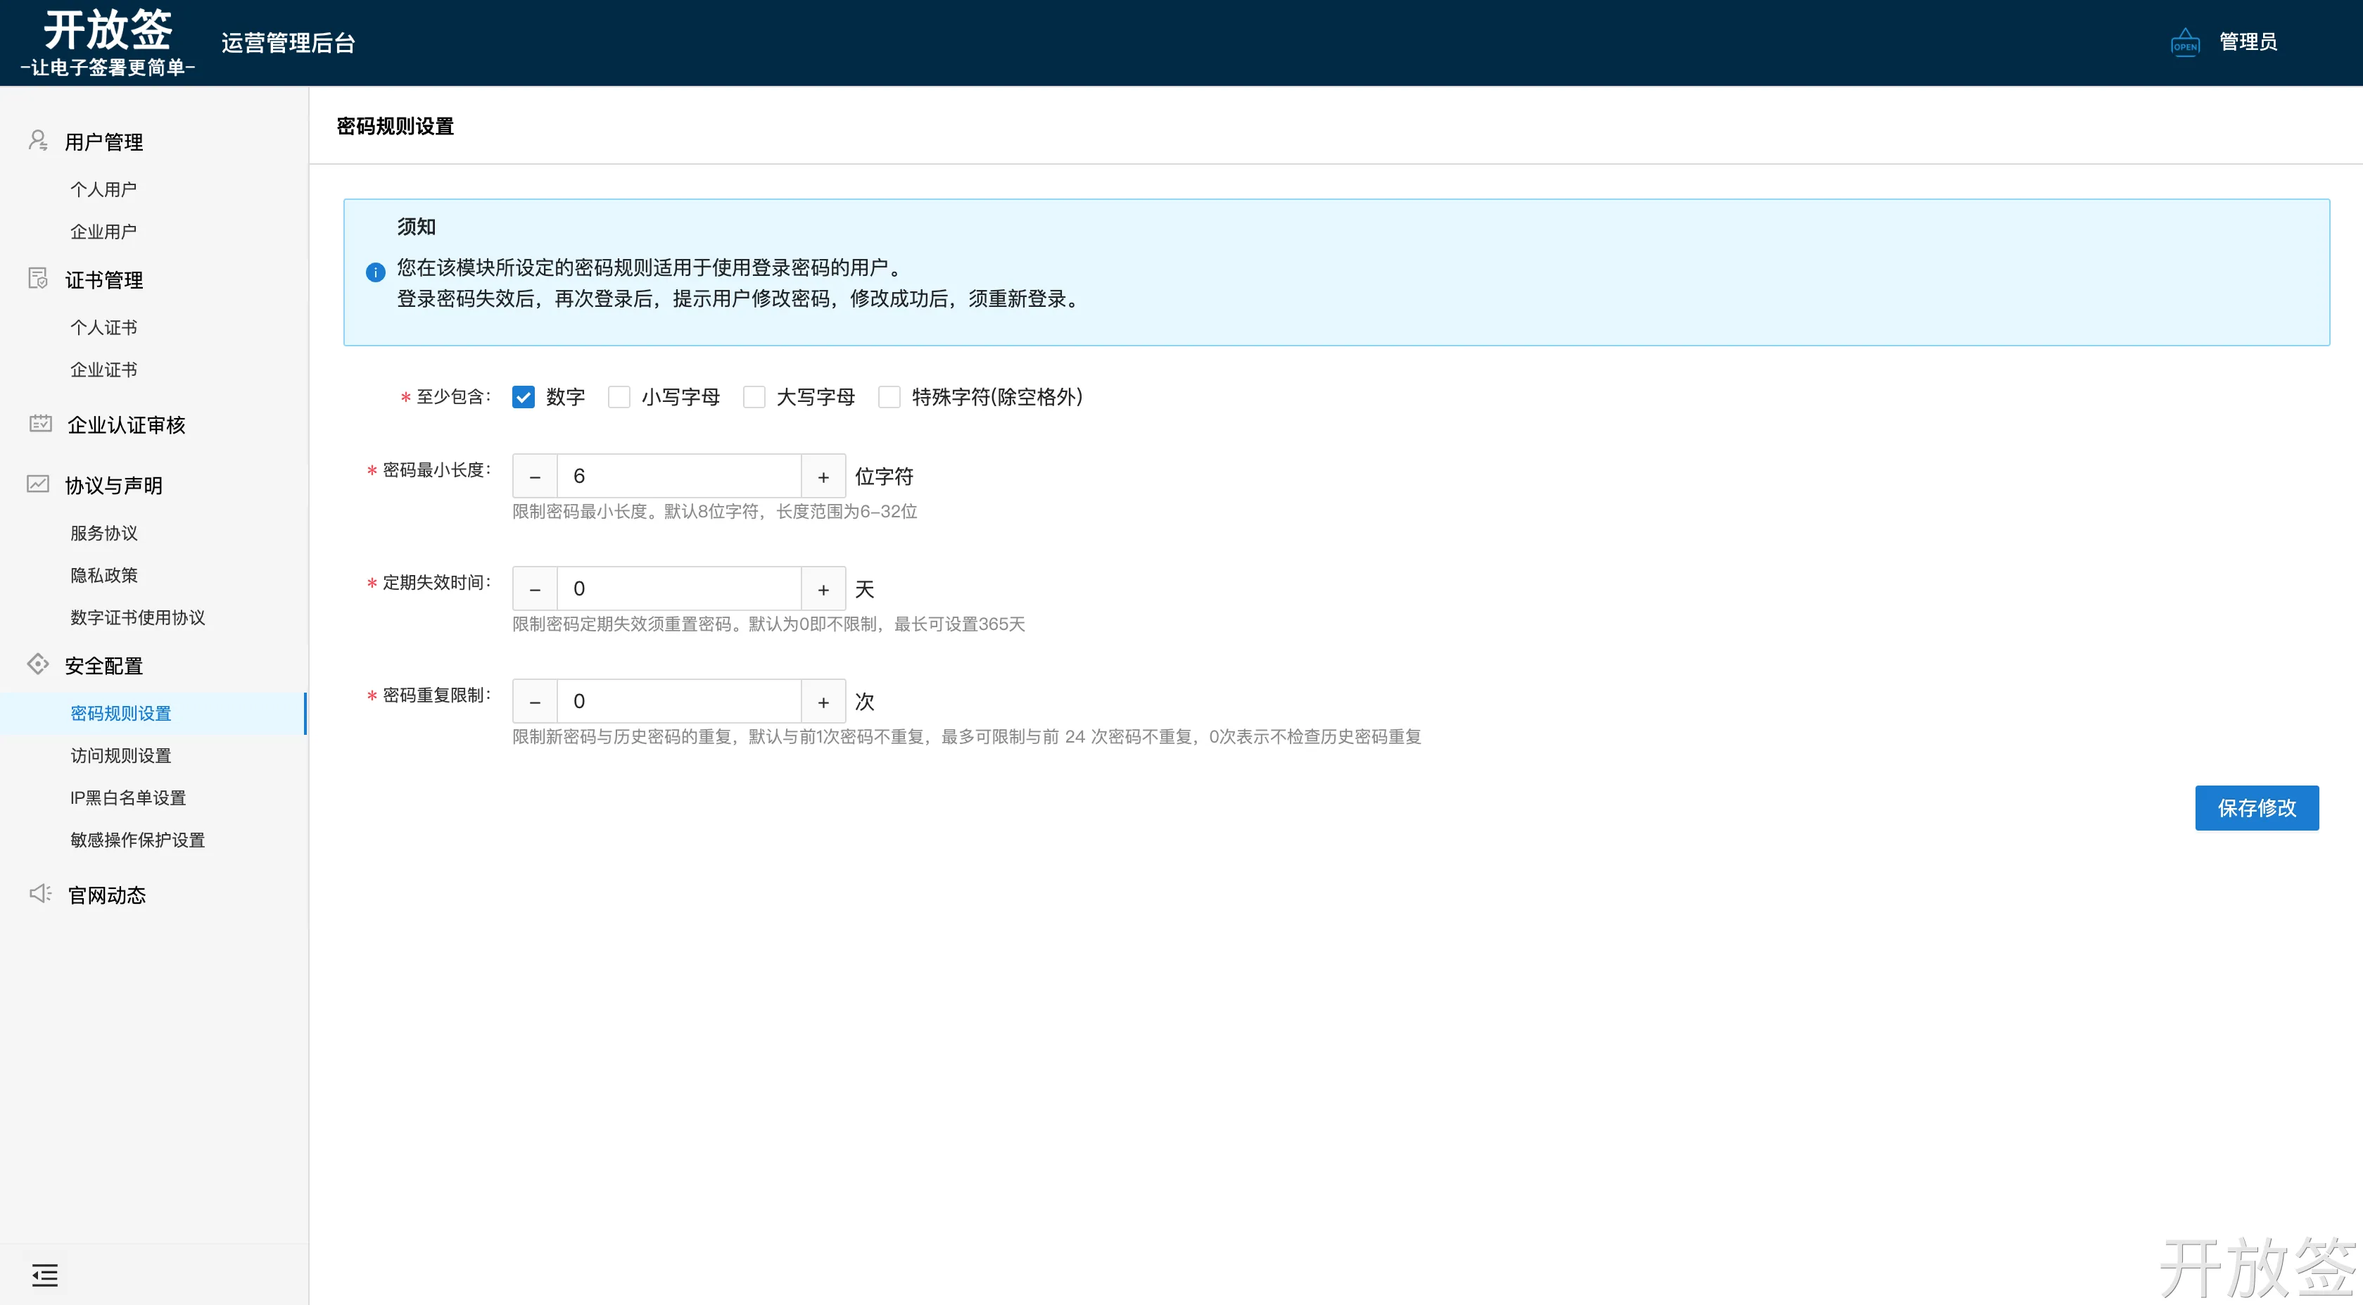Image resolution: width=2363 pixels, height=1305 pixels.
Task: Enable the 小写字母 checkbox
Action: tap(619, 396)
